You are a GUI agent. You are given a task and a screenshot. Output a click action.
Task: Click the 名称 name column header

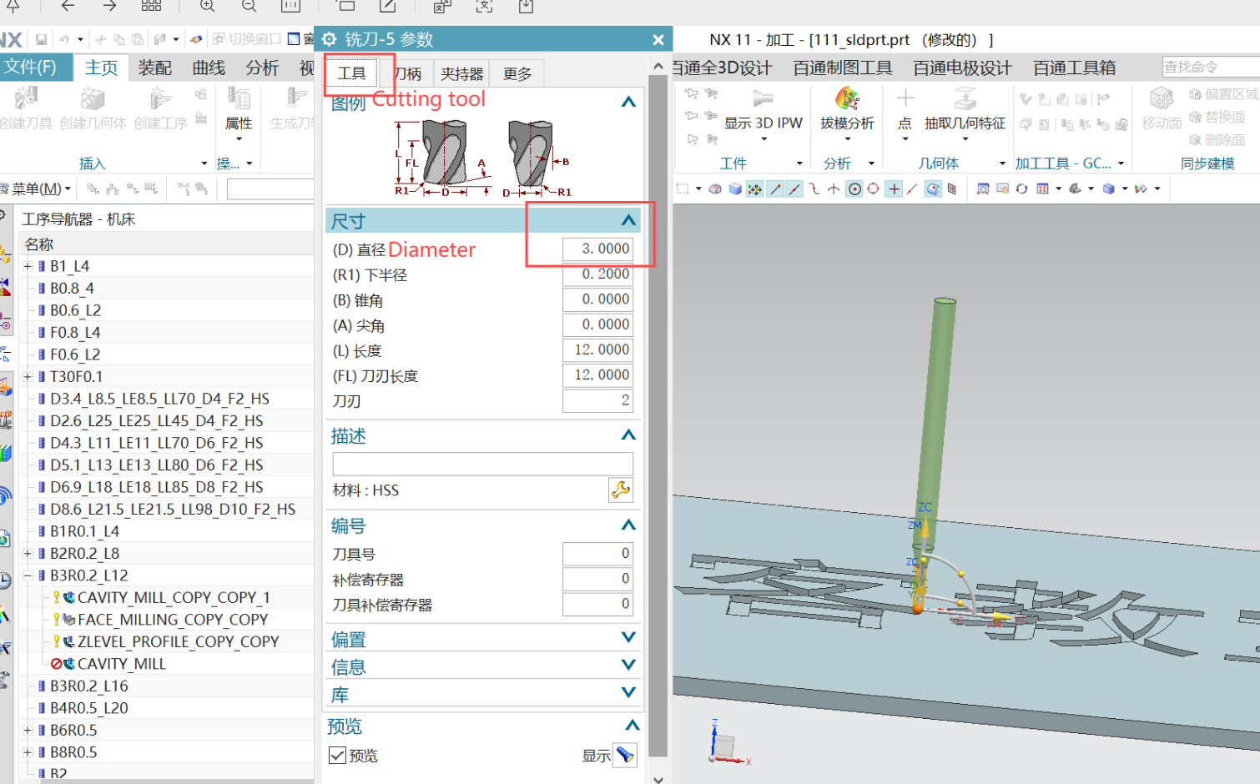39,244
